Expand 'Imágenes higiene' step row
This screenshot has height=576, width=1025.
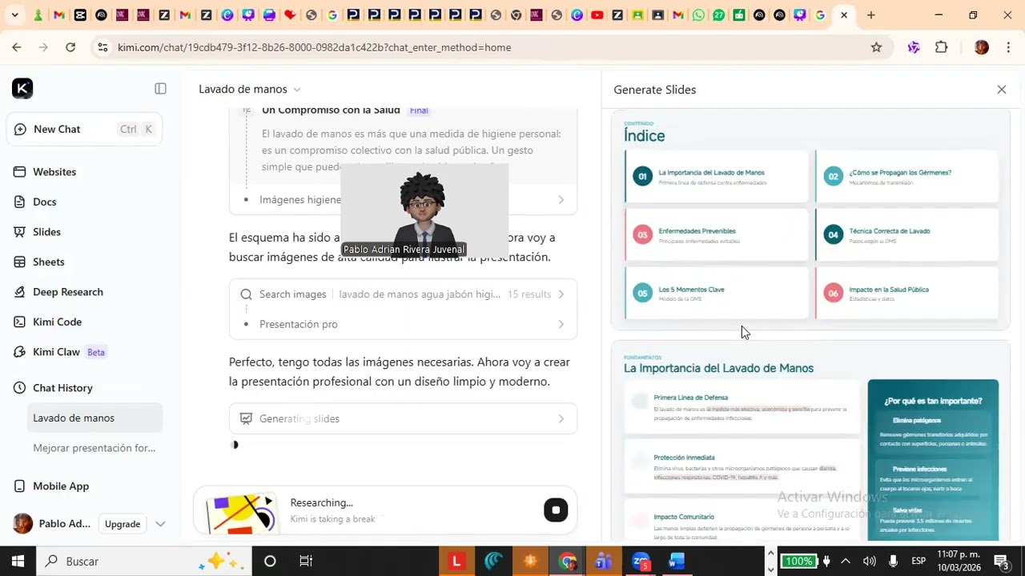pyautogui.click(x=404, y=199)
